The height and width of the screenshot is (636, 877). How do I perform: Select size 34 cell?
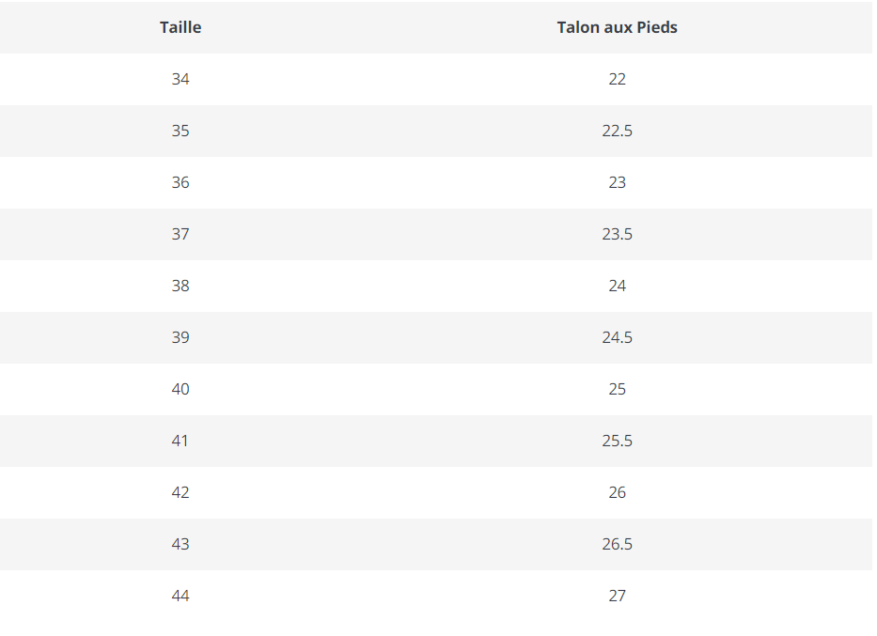180,79
